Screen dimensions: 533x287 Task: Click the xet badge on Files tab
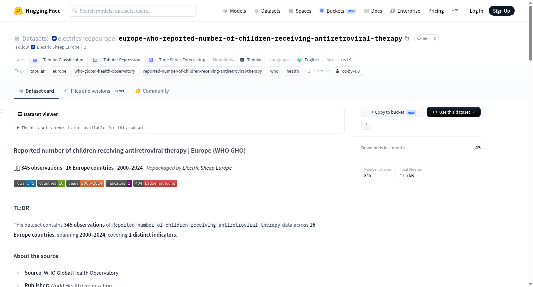click(120, 91)
